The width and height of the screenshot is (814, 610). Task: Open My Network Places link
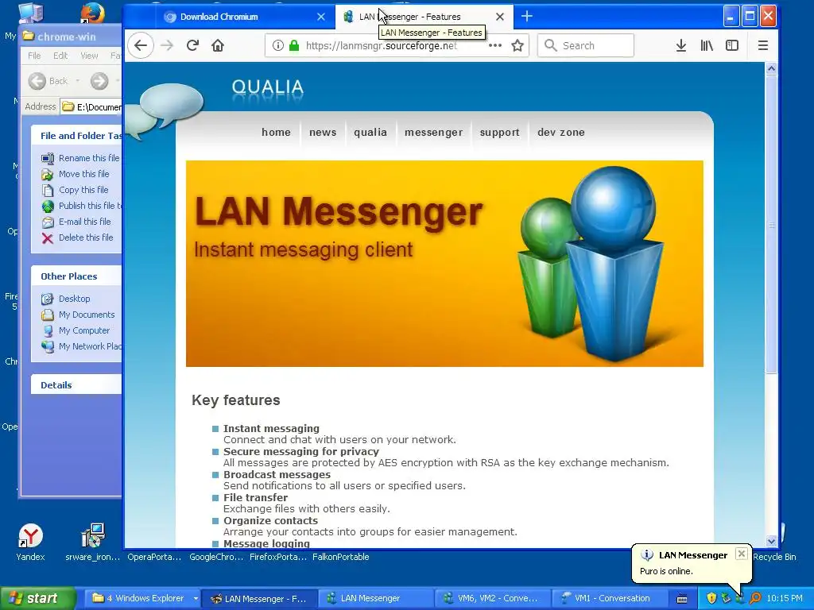(90, 346)
